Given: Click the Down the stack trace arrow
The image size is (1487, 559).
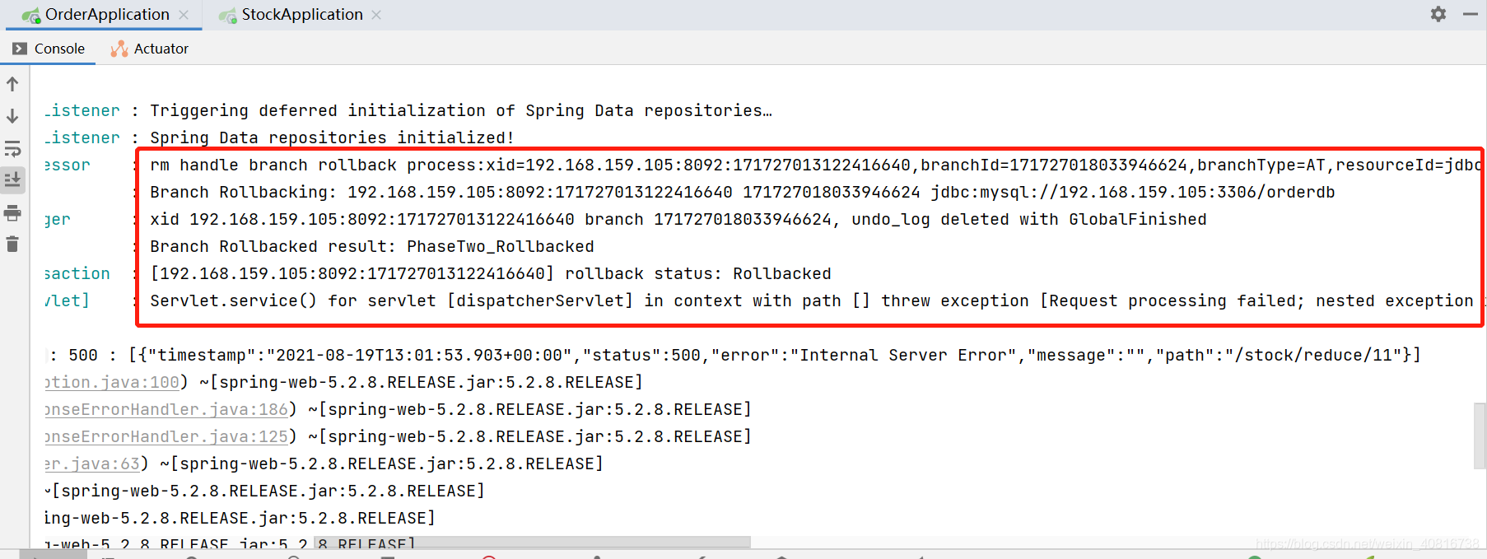Looking at the screenshot, I should pyautogui.click(x=12, y=116).
